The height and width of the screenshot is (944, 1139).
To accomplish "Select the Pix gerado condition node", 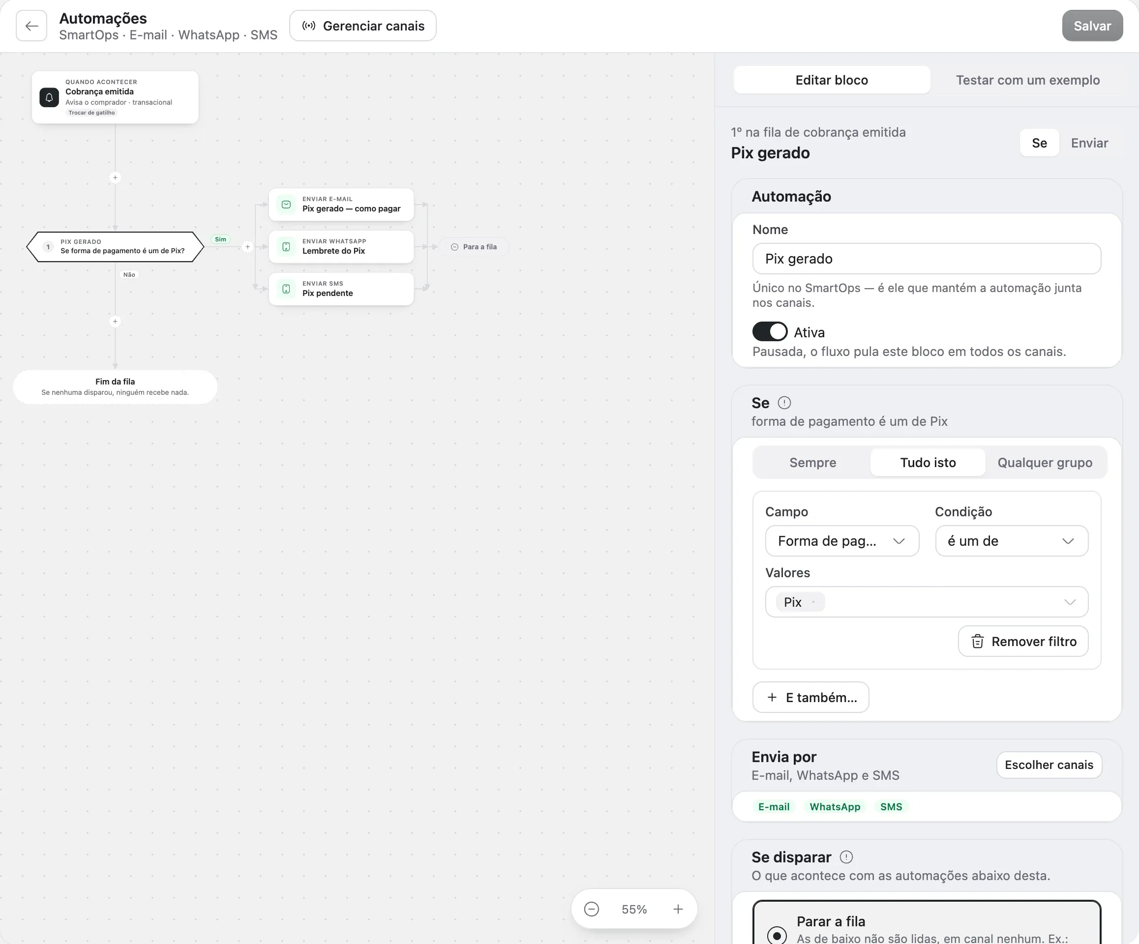I will click(x=115, y=247).
